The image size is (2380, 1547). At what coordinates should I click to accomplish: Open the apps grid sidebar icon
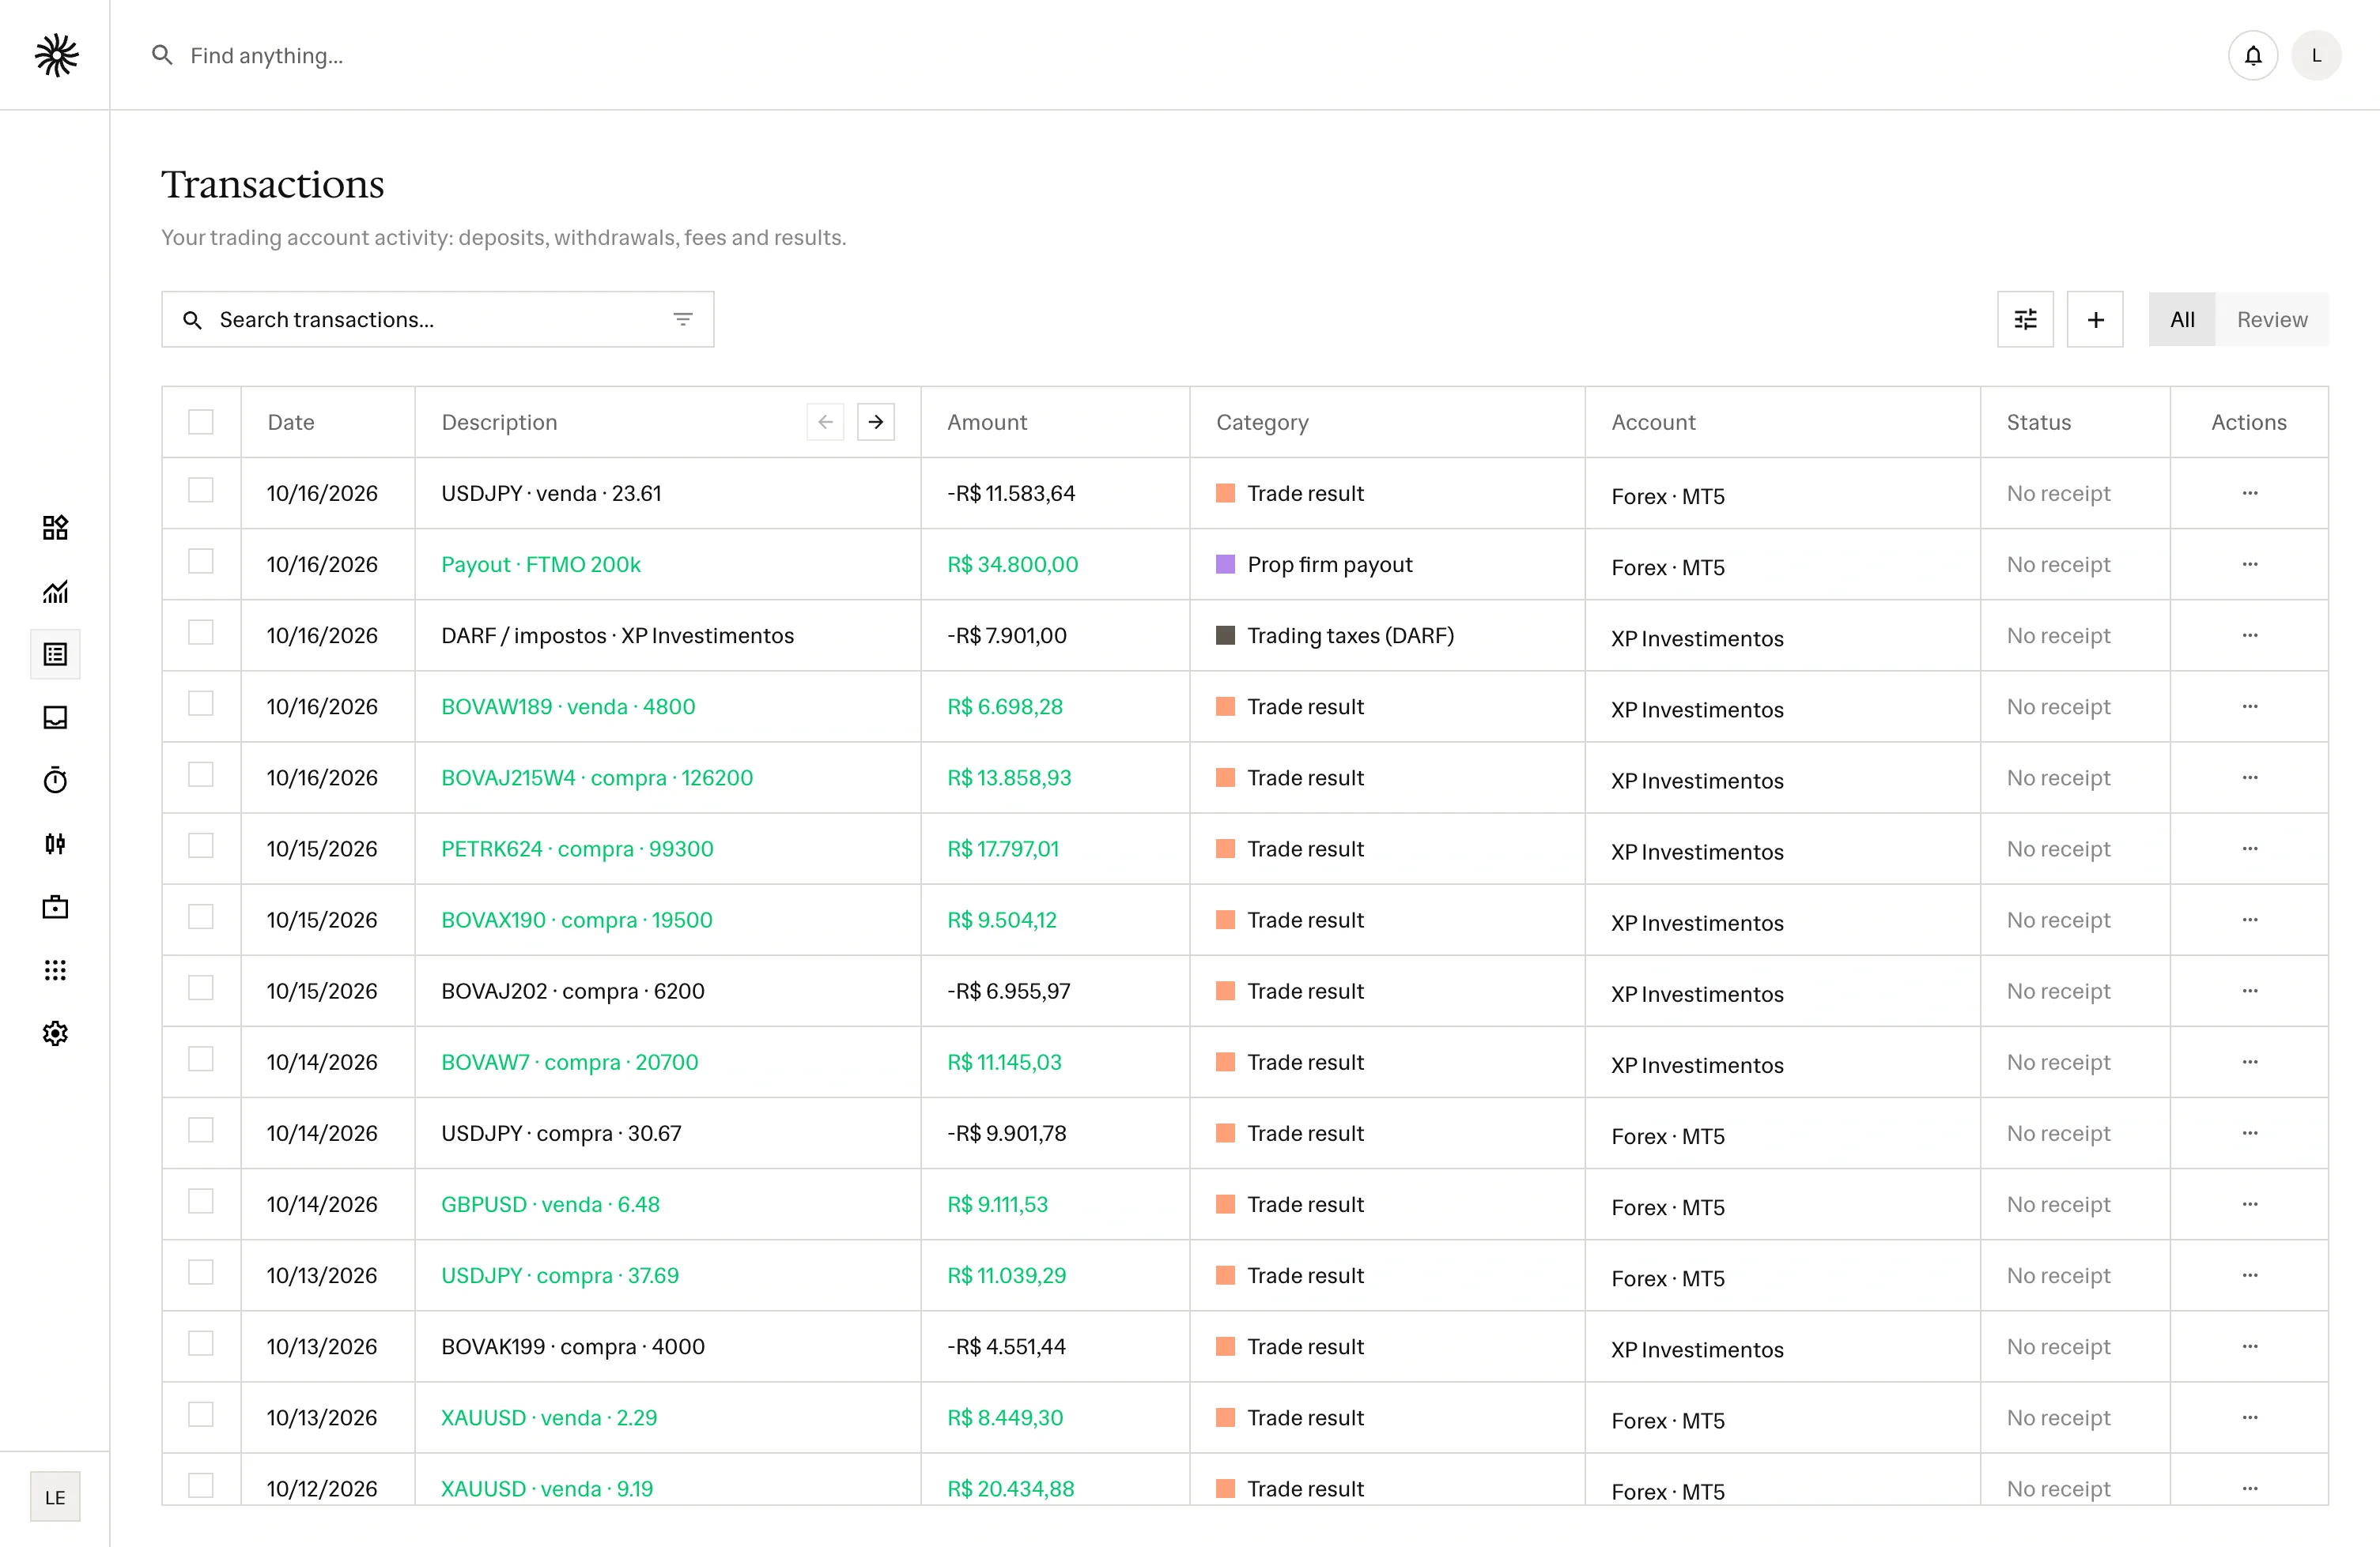55,970
